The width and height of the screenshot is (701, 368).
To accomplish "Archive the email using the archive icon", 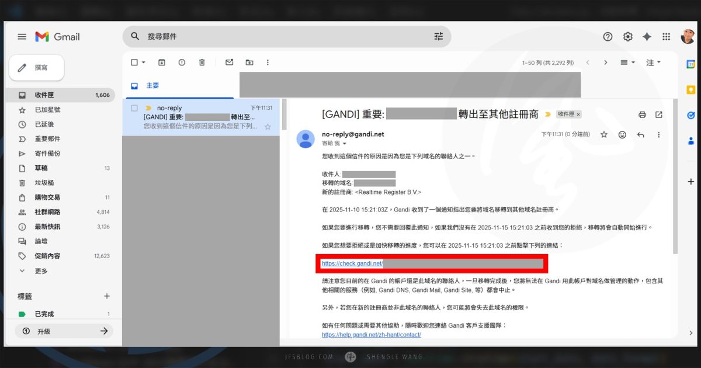I will point(162,62).
